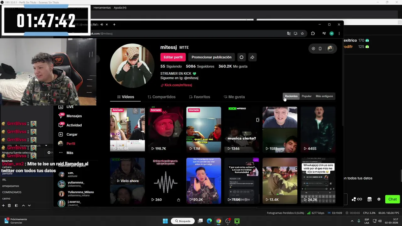
Task: Open a new browser tab
Action: [x=114, y=24]
